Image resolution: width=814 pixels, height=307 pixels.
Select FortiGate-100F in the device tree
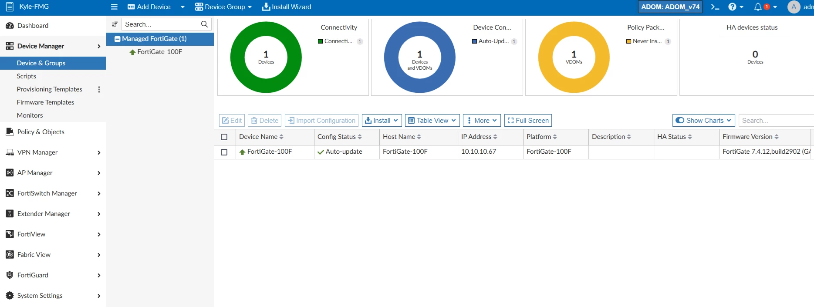tap(159, 52)
